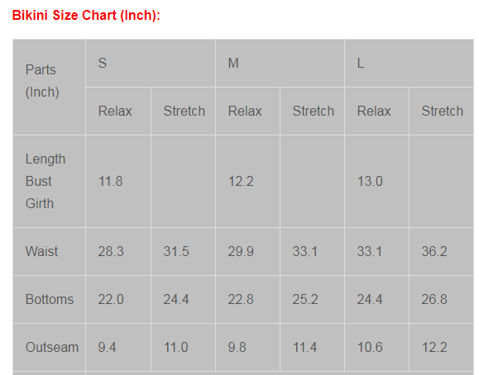Select the Stretch subheader under L
Screen dimensions: 479x375
[x=442, y=111]
